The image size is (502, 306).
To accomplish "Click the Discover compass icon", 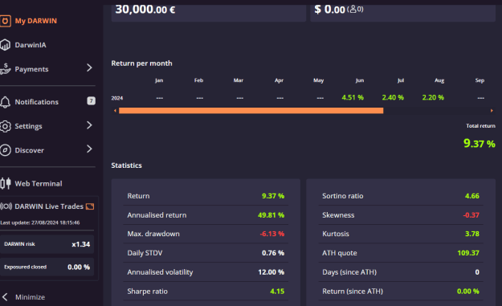I will point(5,150).
